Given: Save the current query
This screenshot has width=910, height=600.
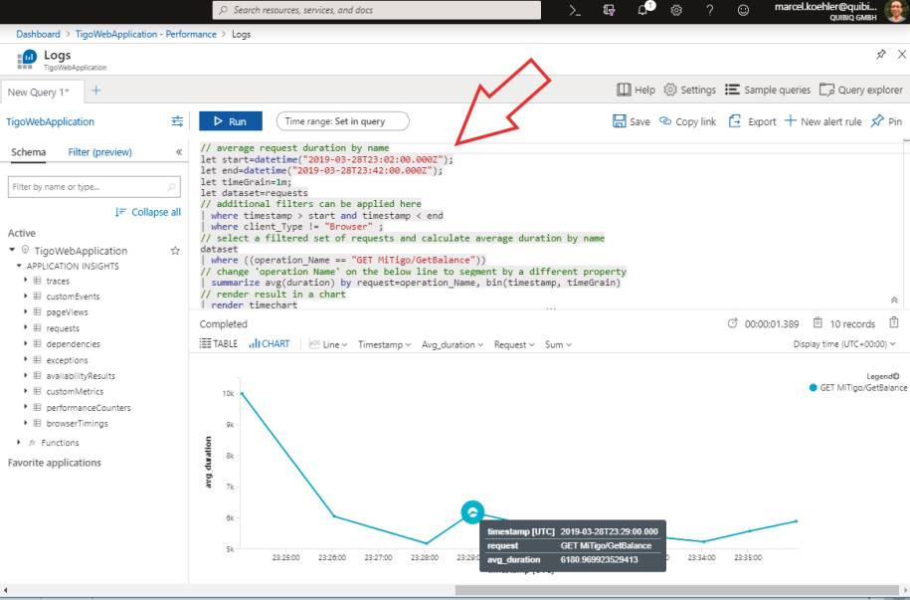Looking at the screenshot, I should coord(631,121).
